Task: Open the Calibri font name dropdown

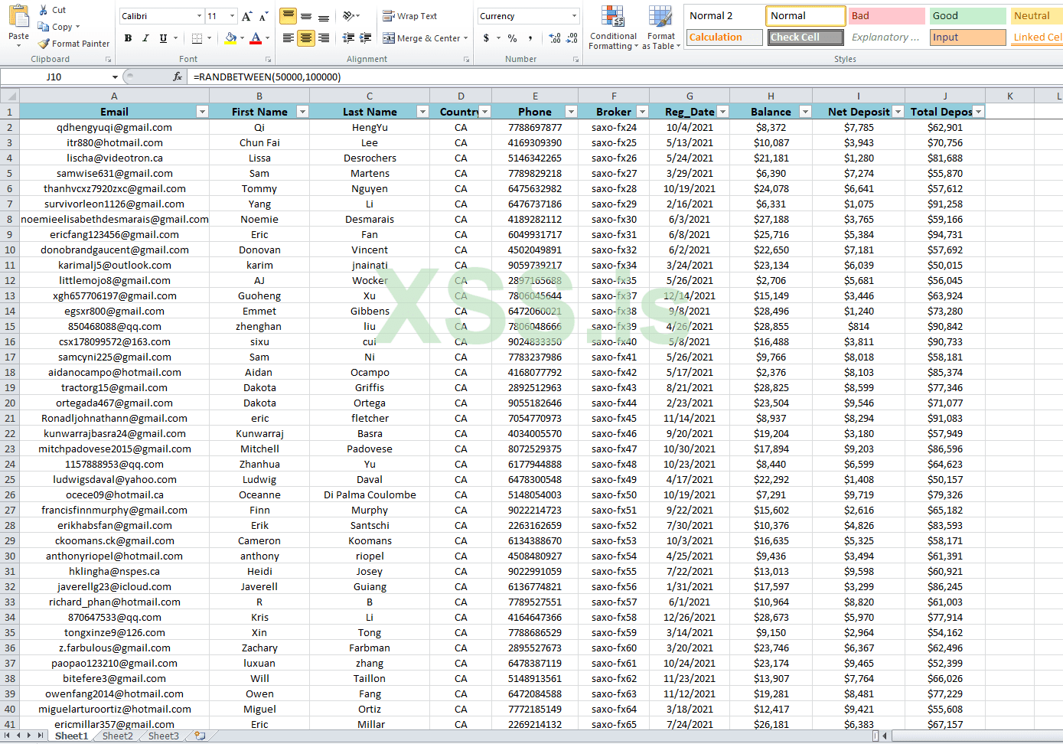Action: (199, 16)
